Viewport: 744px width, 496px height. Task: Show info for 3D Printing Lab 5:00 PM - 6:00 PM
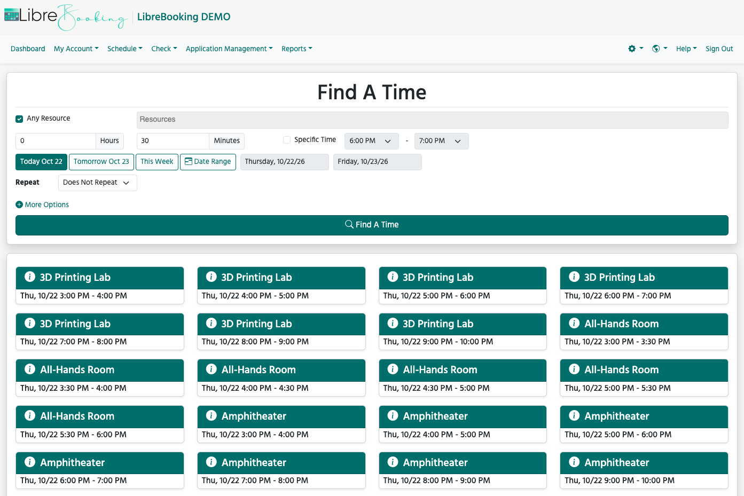click(393, 277)
